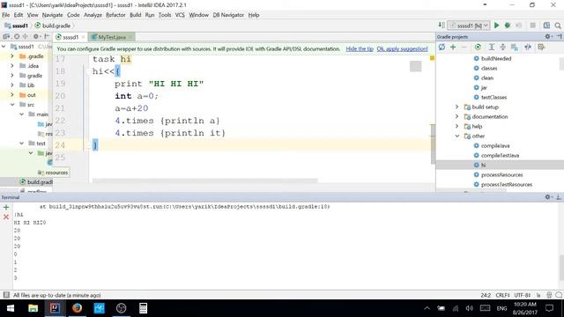Close the terminal session with the red X
564x317 pixels.
pyautogui.click(x=6, y=217)
